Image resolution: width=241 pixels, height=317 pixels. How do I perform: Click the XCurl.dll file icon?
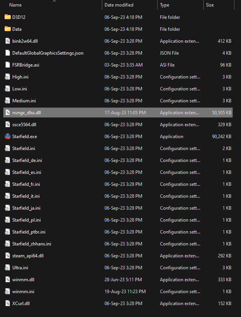[7, 304]
